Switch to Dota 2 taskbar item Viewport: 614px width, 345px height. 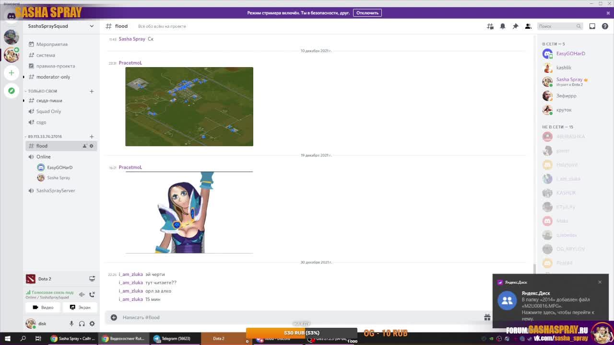click(219, 339)
